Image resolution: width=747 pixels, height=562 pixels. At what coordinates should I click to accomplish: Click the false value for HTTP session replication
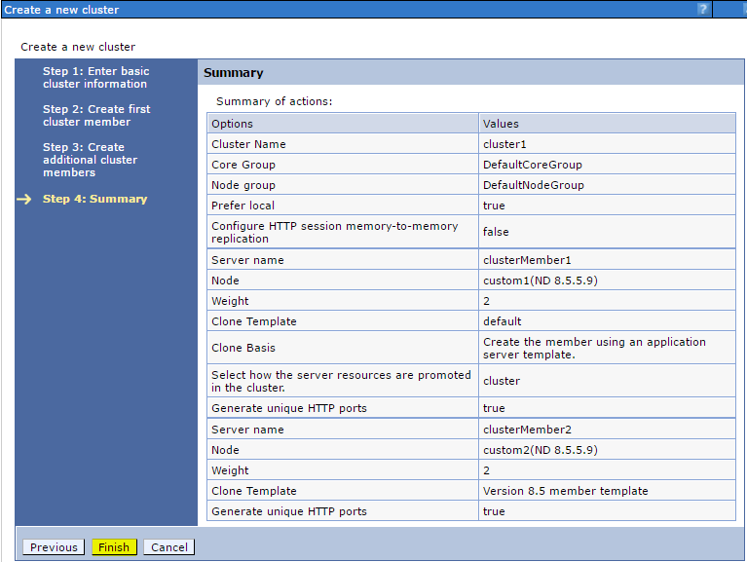(496, 232)
